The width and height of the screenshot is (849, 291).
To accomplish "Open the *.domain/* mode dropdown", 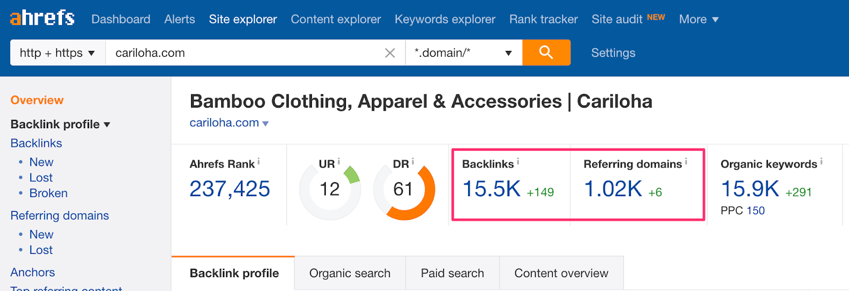I will pos(464,52).
